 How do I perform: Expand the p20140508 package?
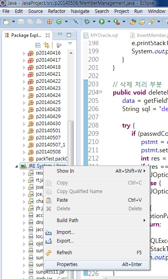24,152
